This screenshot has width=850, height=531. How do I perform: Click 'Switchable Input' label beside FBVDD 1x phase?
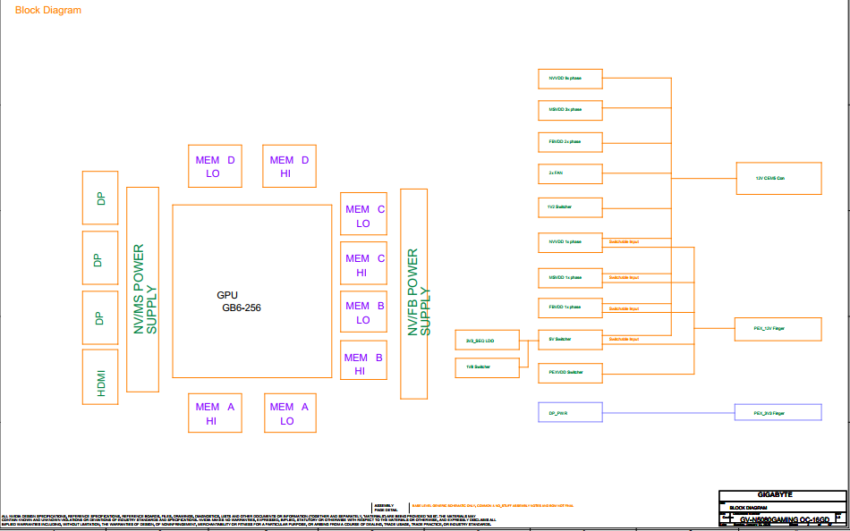(624, 308)
